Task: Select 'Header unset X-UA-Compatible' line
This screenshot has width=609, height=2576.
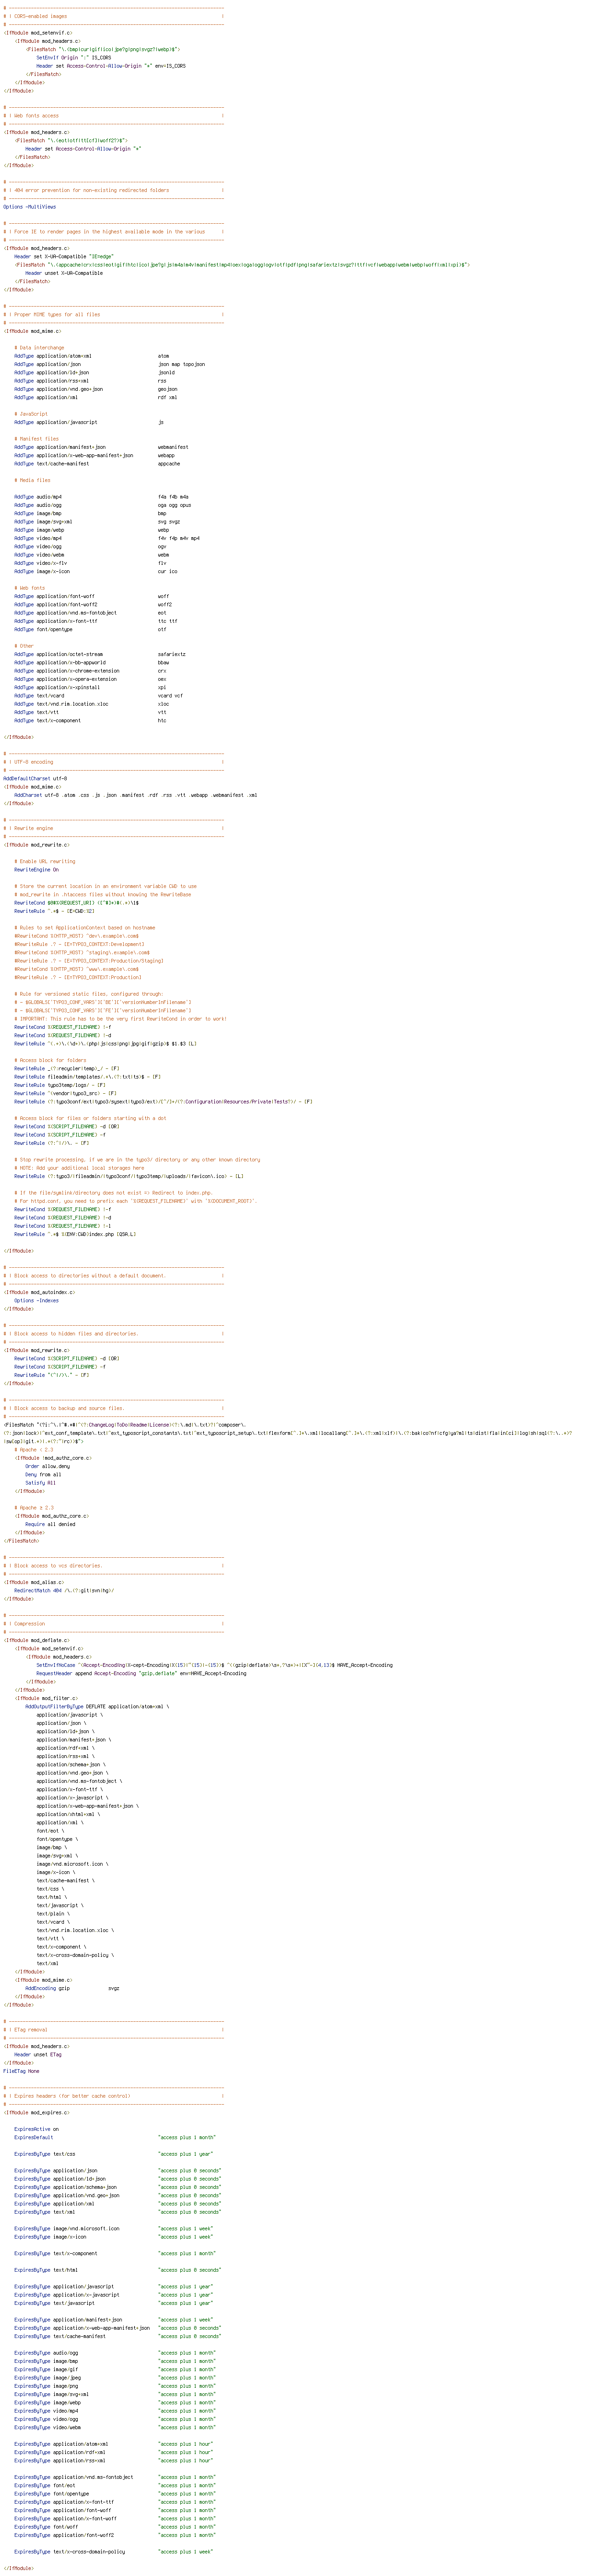Action: click(64, 273)
